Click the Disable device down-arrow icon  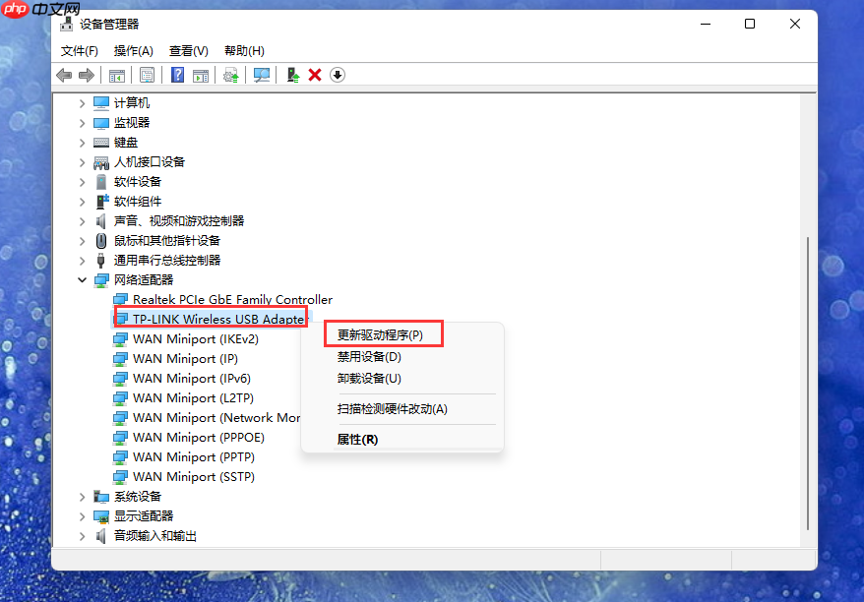tap(337, 74)
